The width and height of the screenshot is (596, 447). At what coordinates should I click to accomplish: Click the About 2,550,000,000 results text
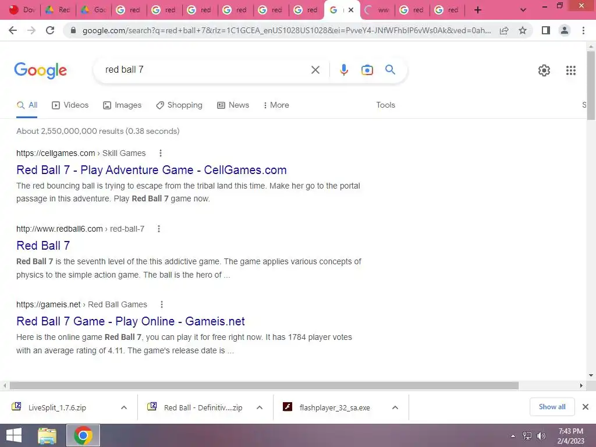98,131
